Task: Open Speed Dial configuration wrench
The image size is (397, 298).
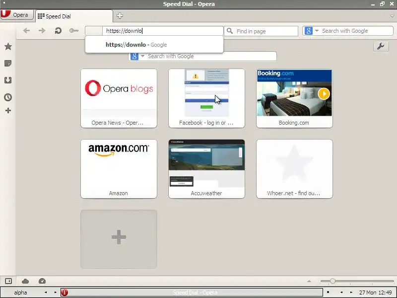Action: tap(381, 46)
